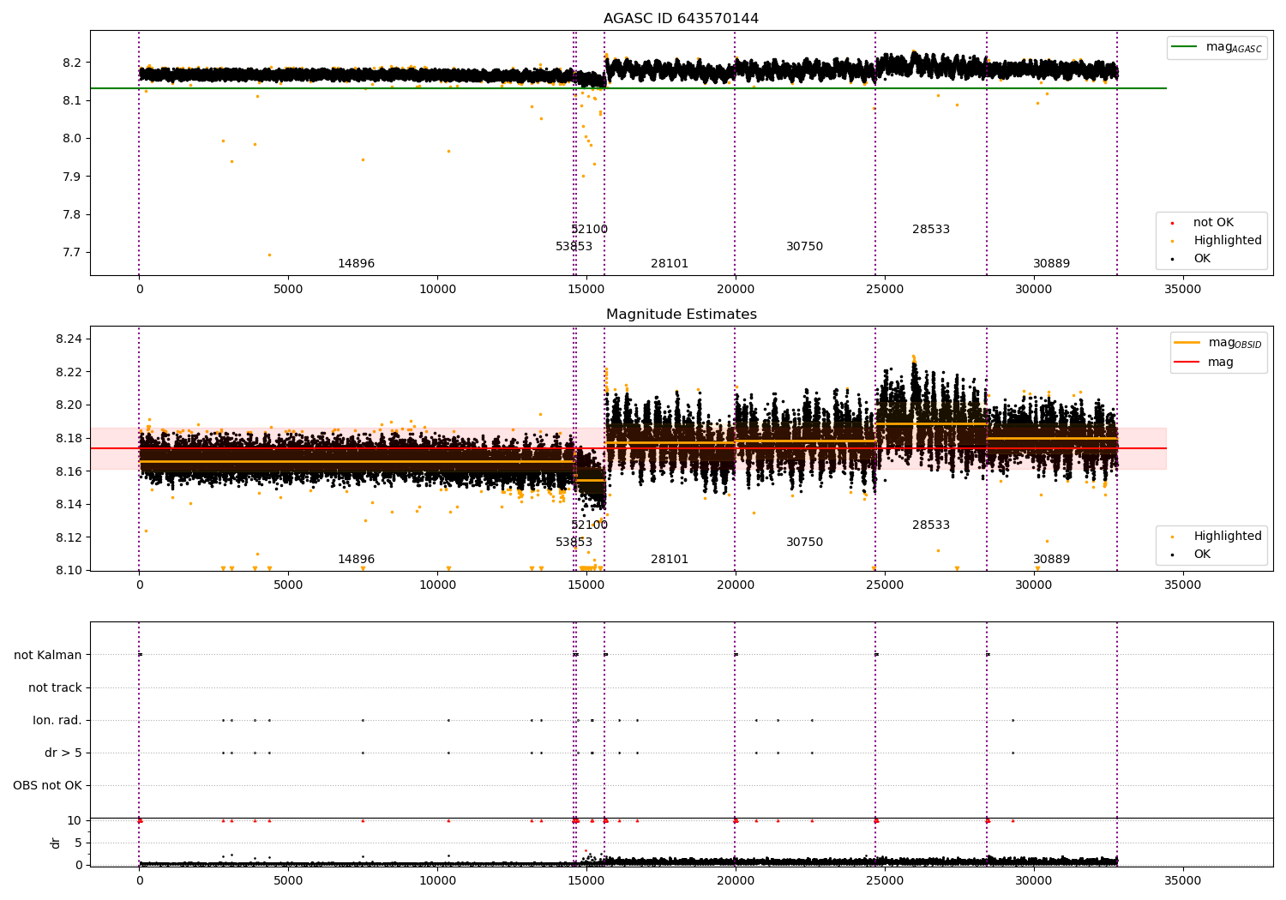
Task: Click obsid label 30750 in the top plot
Action: [804, 247]
